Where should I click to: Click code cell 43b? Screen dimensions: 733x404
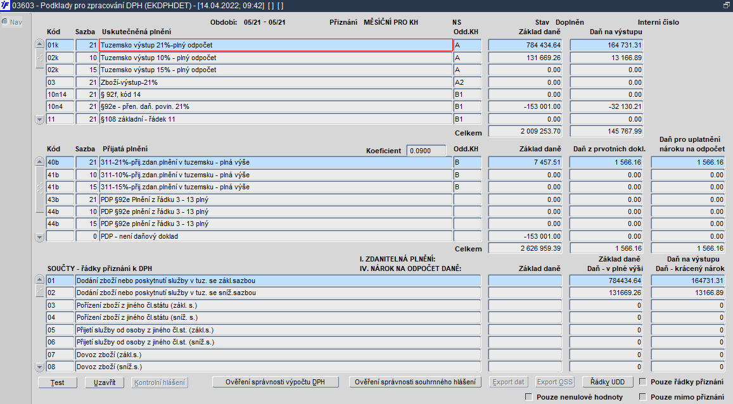click(60, 200)
